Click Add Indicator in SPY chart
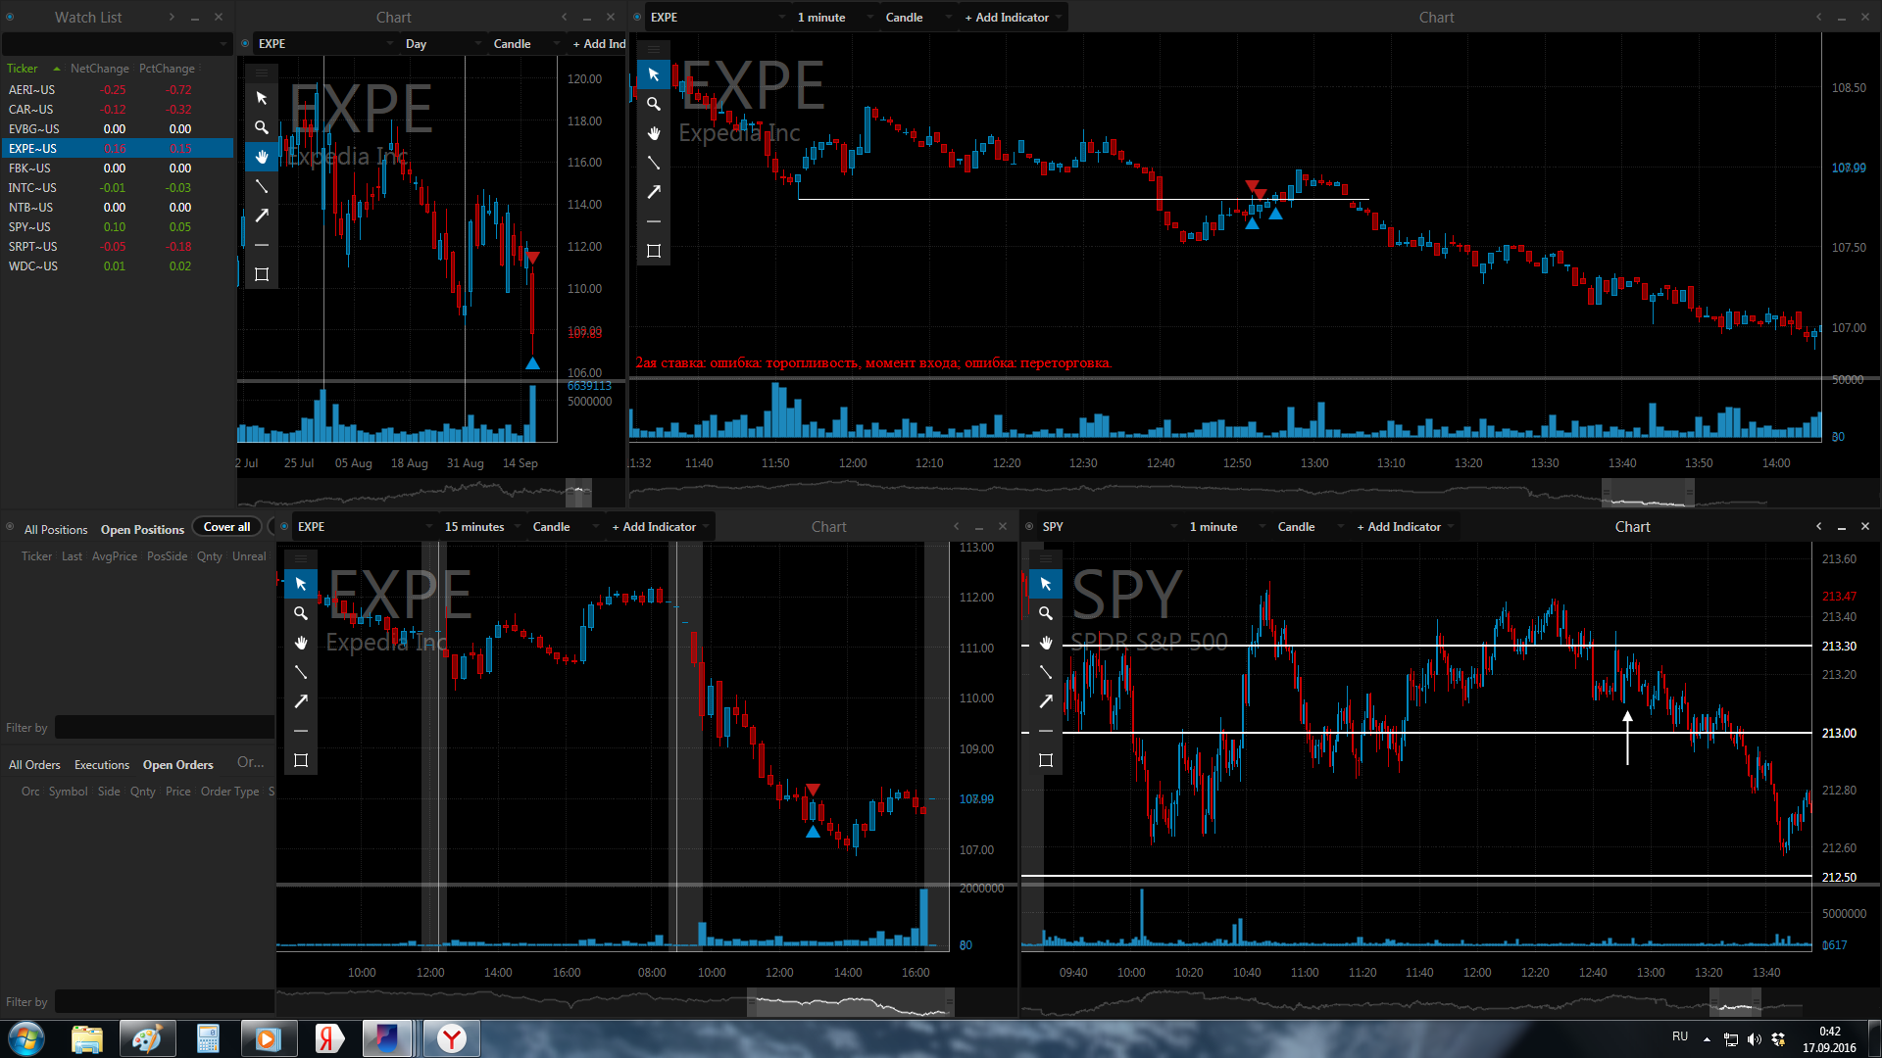1882x1058 pixels. coord(1399,526)
